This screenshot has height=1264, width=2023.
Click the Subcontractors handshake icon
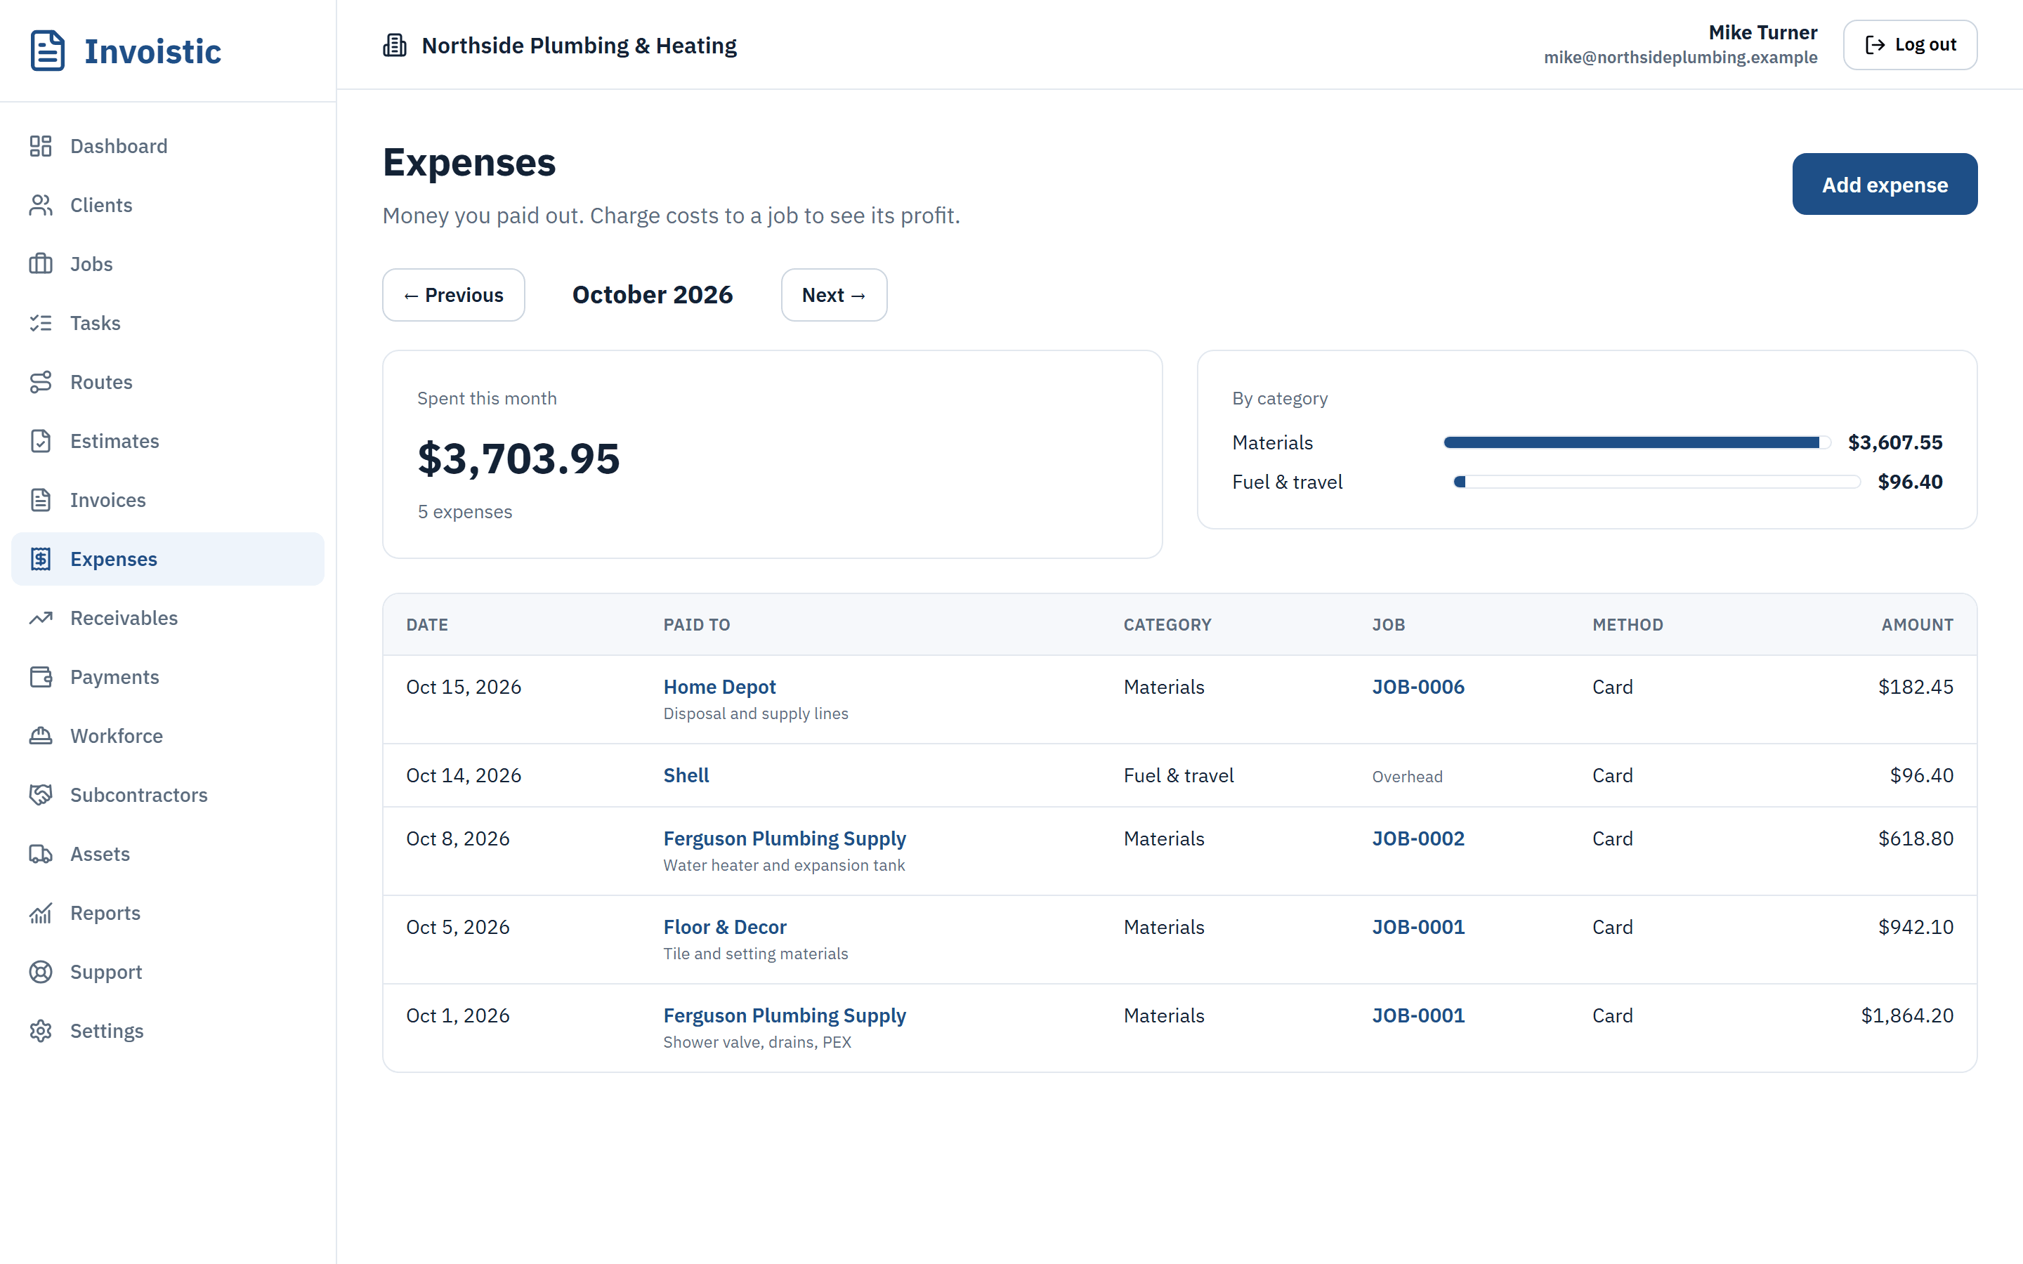(x=41, y=794)
